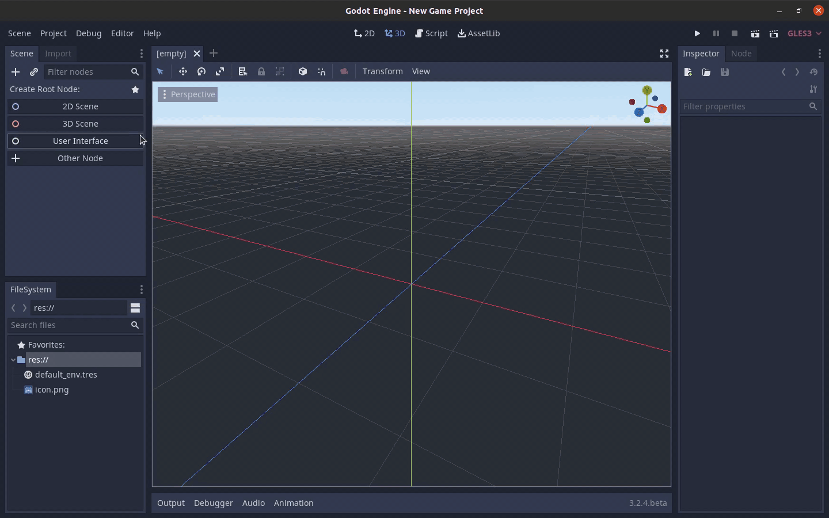The height and width of the screenshot is (518, 829).
Task: Switch to the Import tab
Action: pos(58,54)
